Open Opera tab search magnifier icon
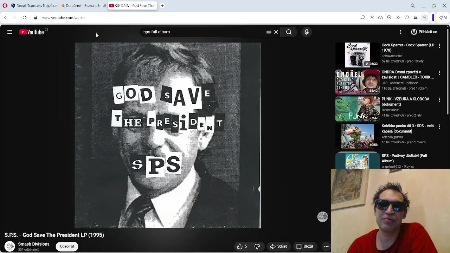Screen dimensions: 450x253 point(413,6)
